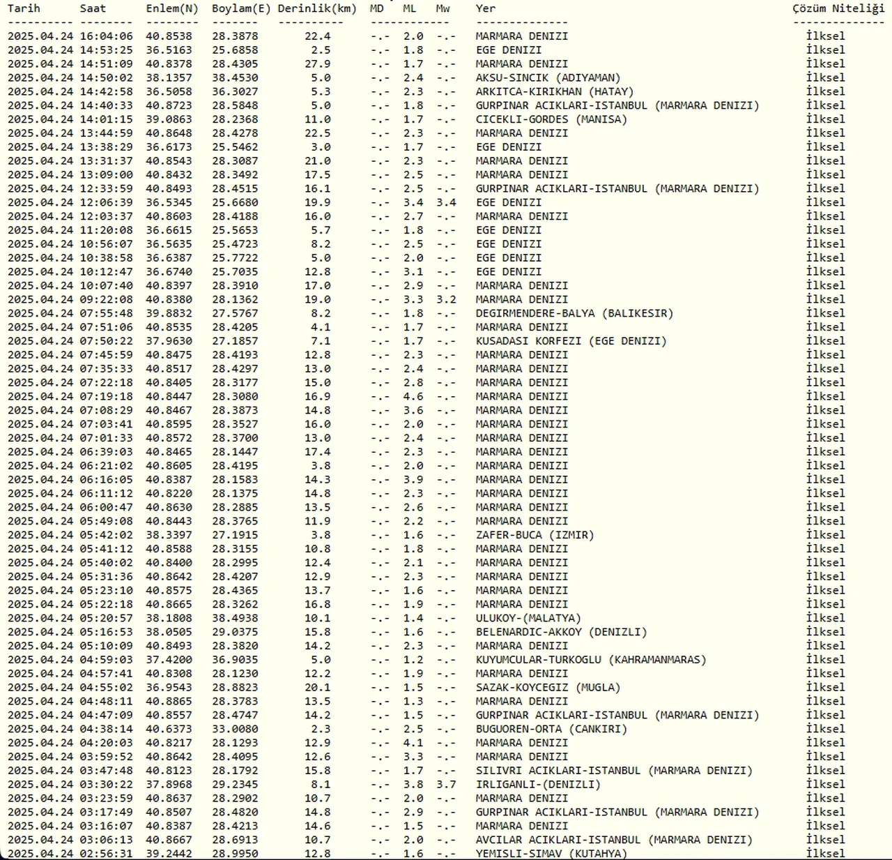Screen dimensions: 892x860
Task: Select the YEMISLI-SIMAV (KUTAHYA) location text
Action: pos(551,854)
